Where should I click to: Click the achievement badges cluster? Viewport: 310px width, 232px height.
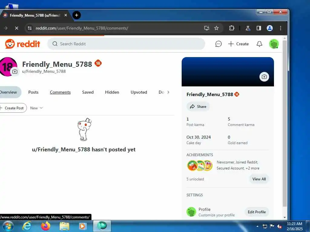point(200,165)
